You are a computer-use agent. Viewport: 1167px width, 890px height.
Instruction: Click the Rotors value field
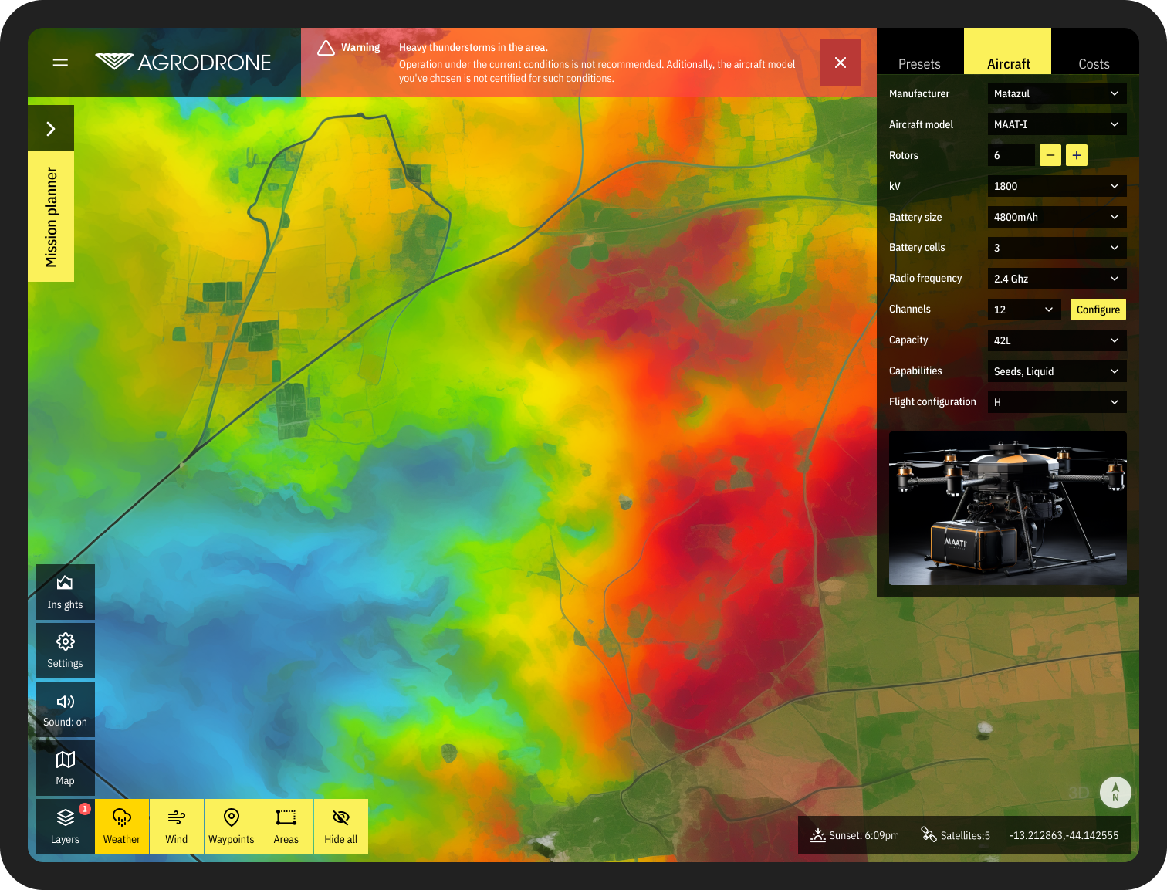click(x=1011, y=155)
